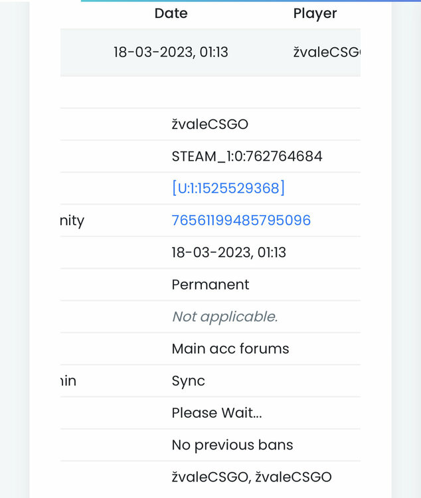Viewport: 421px width, 498px height.
Task: Click the loading progress bar at the top
Action: (250, 1)
